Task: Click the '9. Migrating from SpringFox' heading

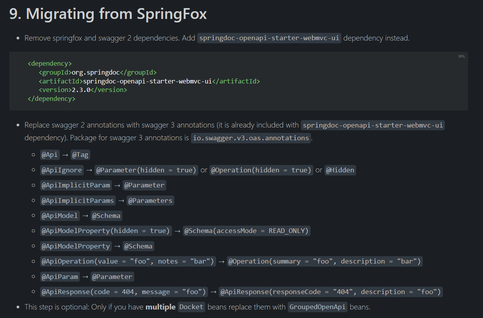Action: pos(108,14)
